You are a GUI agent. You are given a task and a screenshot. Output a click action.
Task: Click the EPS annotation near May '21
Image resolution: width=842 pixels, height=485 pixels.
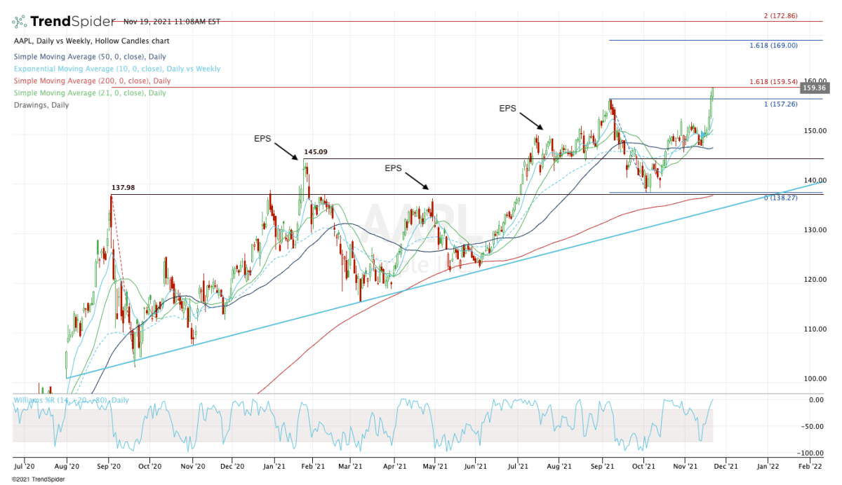(394, 168)
